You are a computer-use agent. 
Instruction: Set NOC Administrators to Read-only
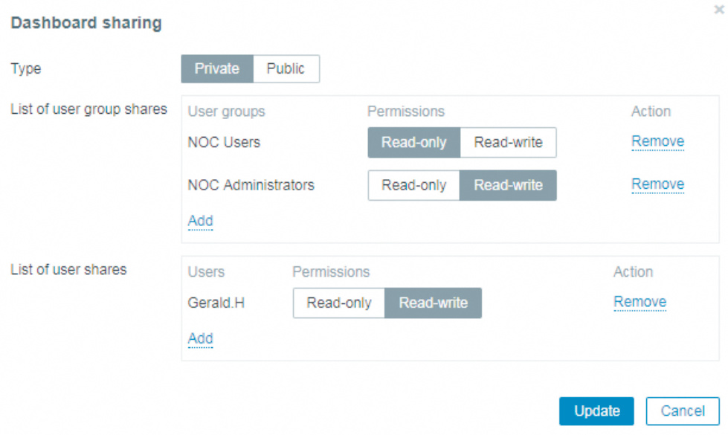click(x=414, y=185)
